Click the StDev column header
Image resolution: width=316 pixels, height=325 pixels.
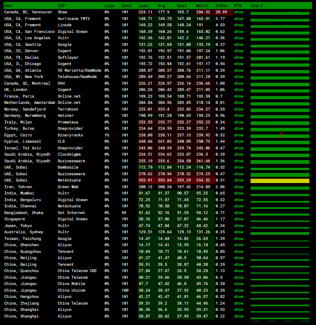point(222,5)
